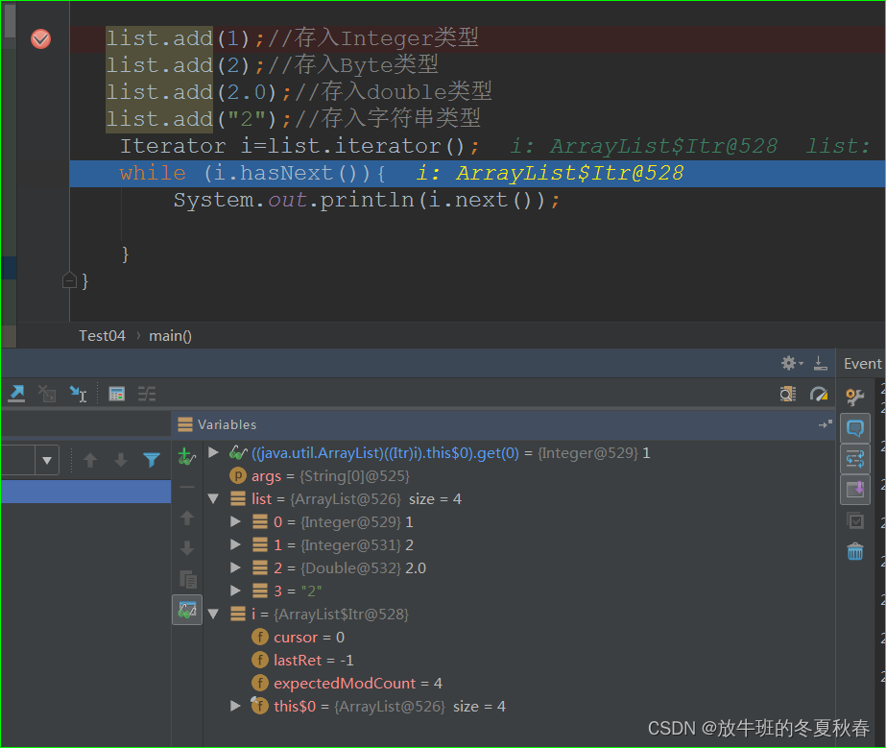Select the cursor = 0 field
This screenshot has height=748, width=886.
298,638
